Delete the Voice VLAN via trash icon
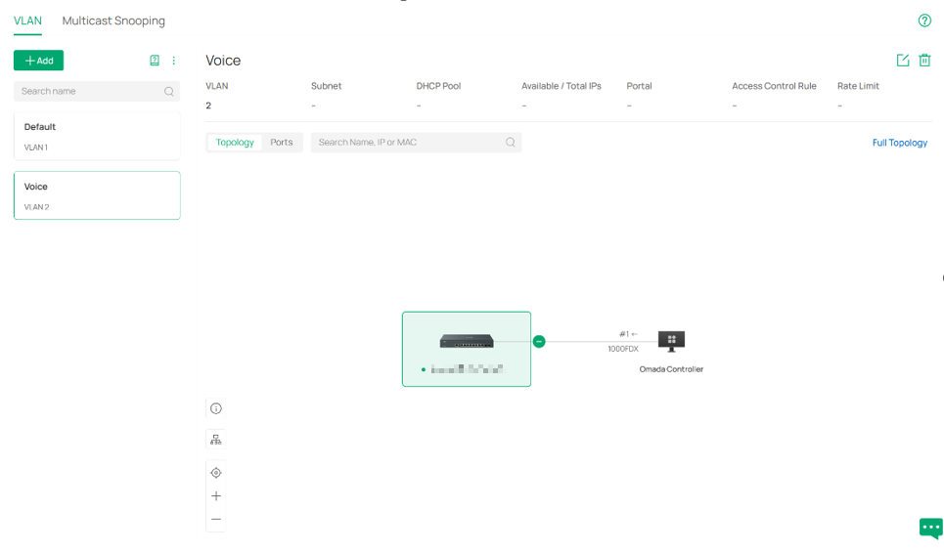The image size is (944, 552). pos(924,61)
